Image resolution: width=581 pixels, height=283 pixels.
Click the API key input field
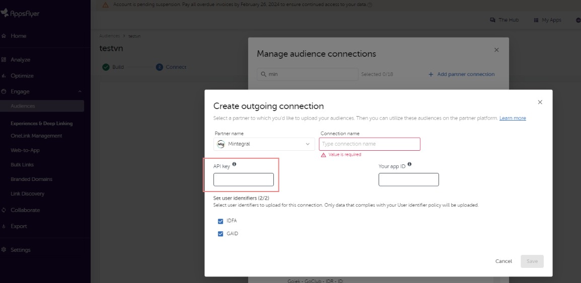244,179
